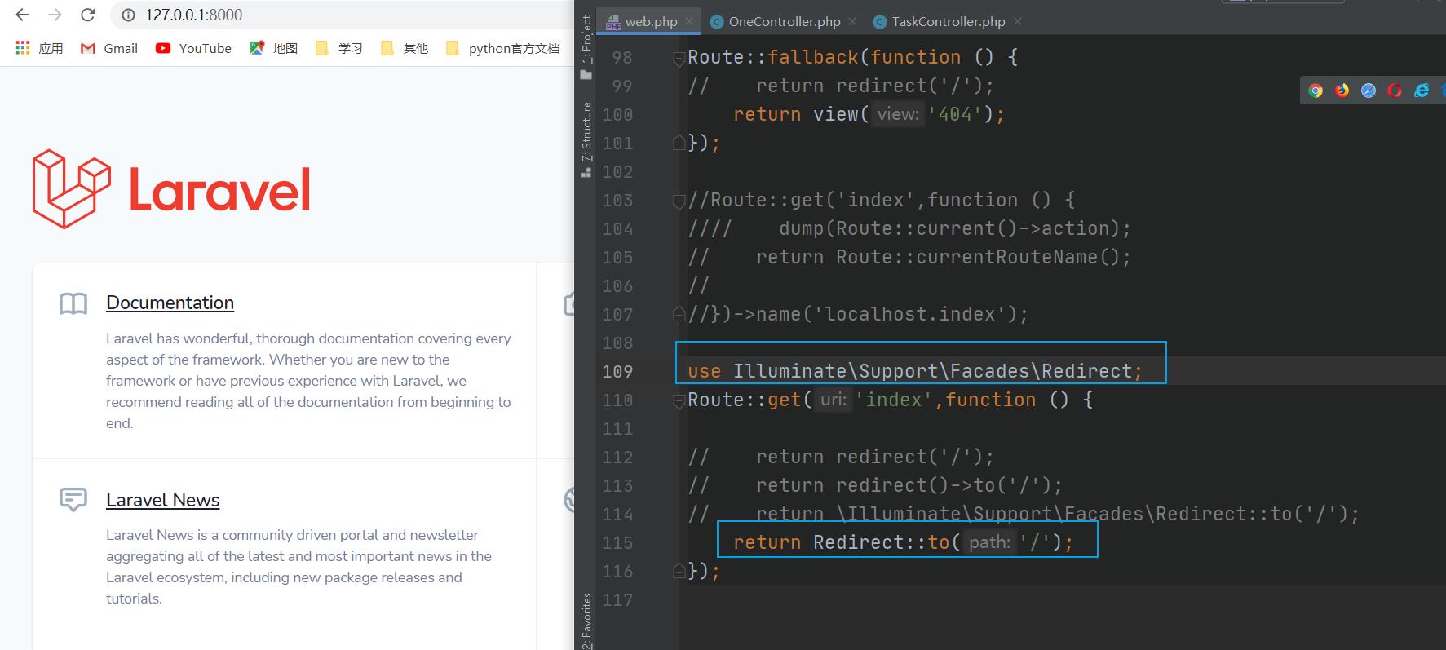Click the browser forward arrow
The height and width of the screenshot is (650, 1446).
(x=55, y=15)
